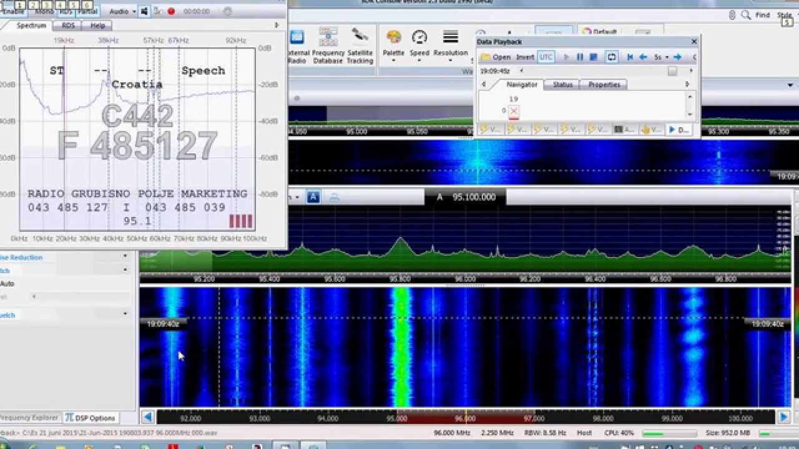
Task: Switch to the Status tab in Data Playback
Action: pos(562,84)
